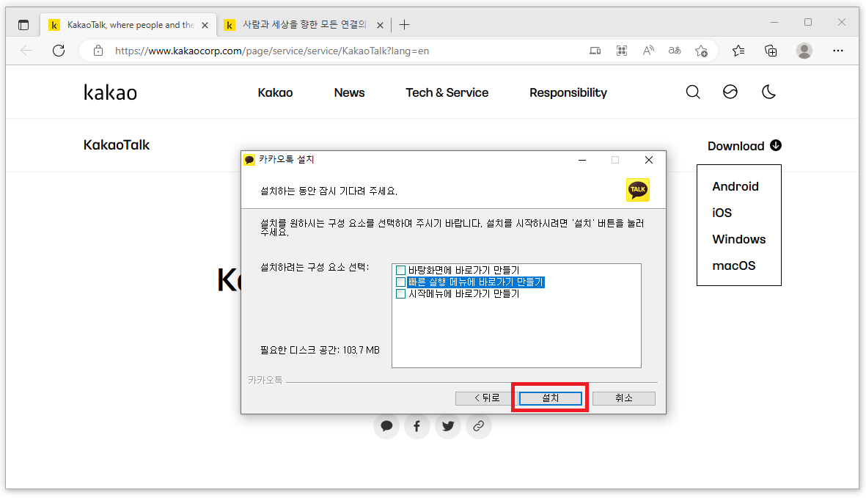Open the News menu item
This screenshot has width=866, height=498.
pos(349,92)
